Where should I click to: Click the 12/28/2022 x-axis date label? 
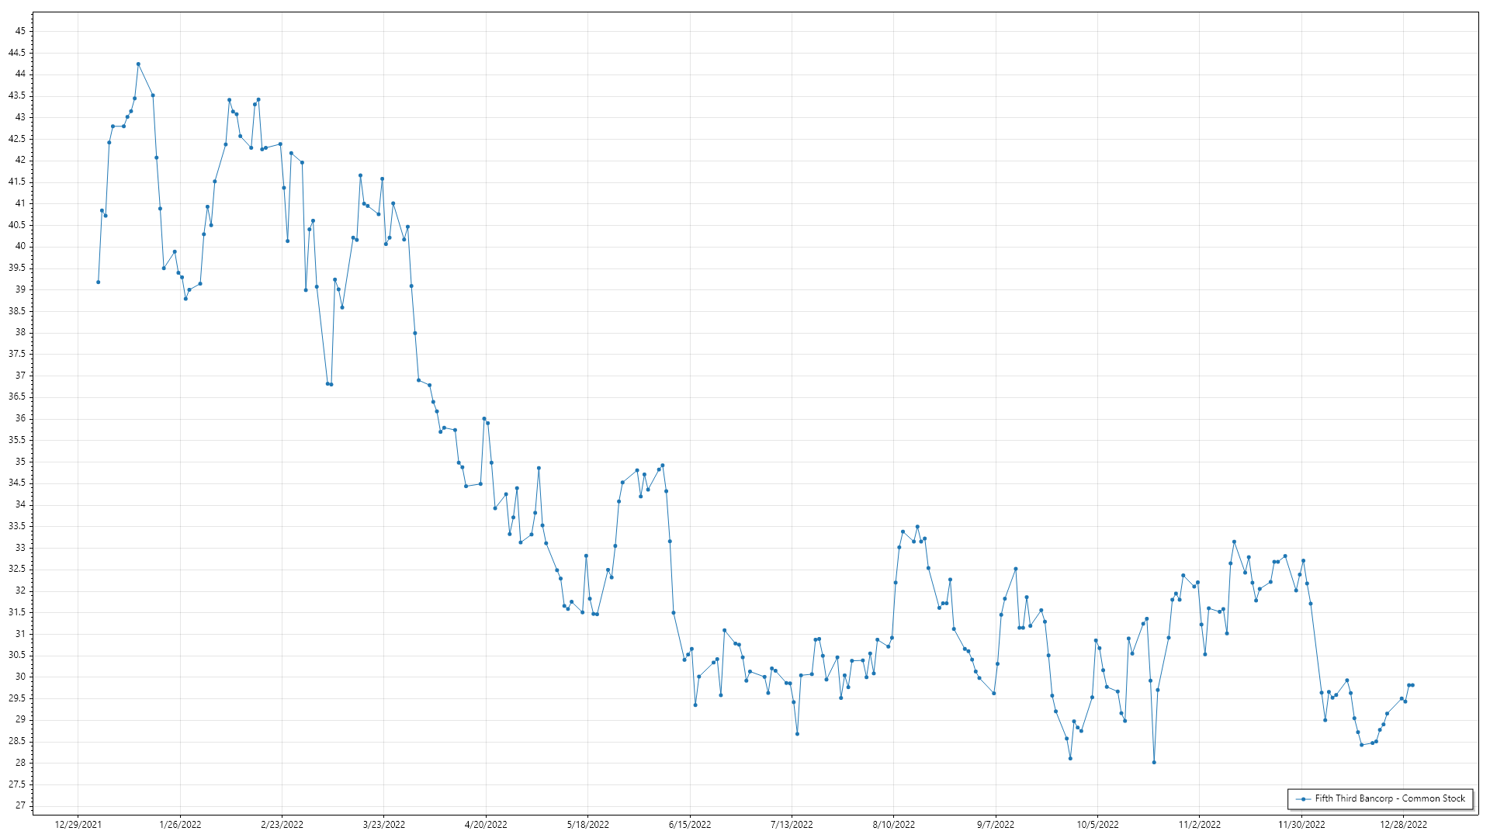point(1403,824)
